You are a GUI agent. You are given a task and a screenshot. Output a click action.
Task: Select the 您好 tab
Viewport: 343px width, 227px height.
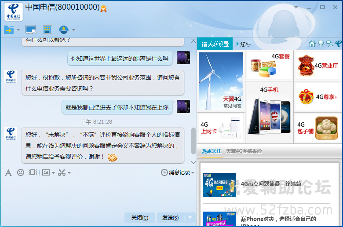pyautogui.click(x=244, y=44)
